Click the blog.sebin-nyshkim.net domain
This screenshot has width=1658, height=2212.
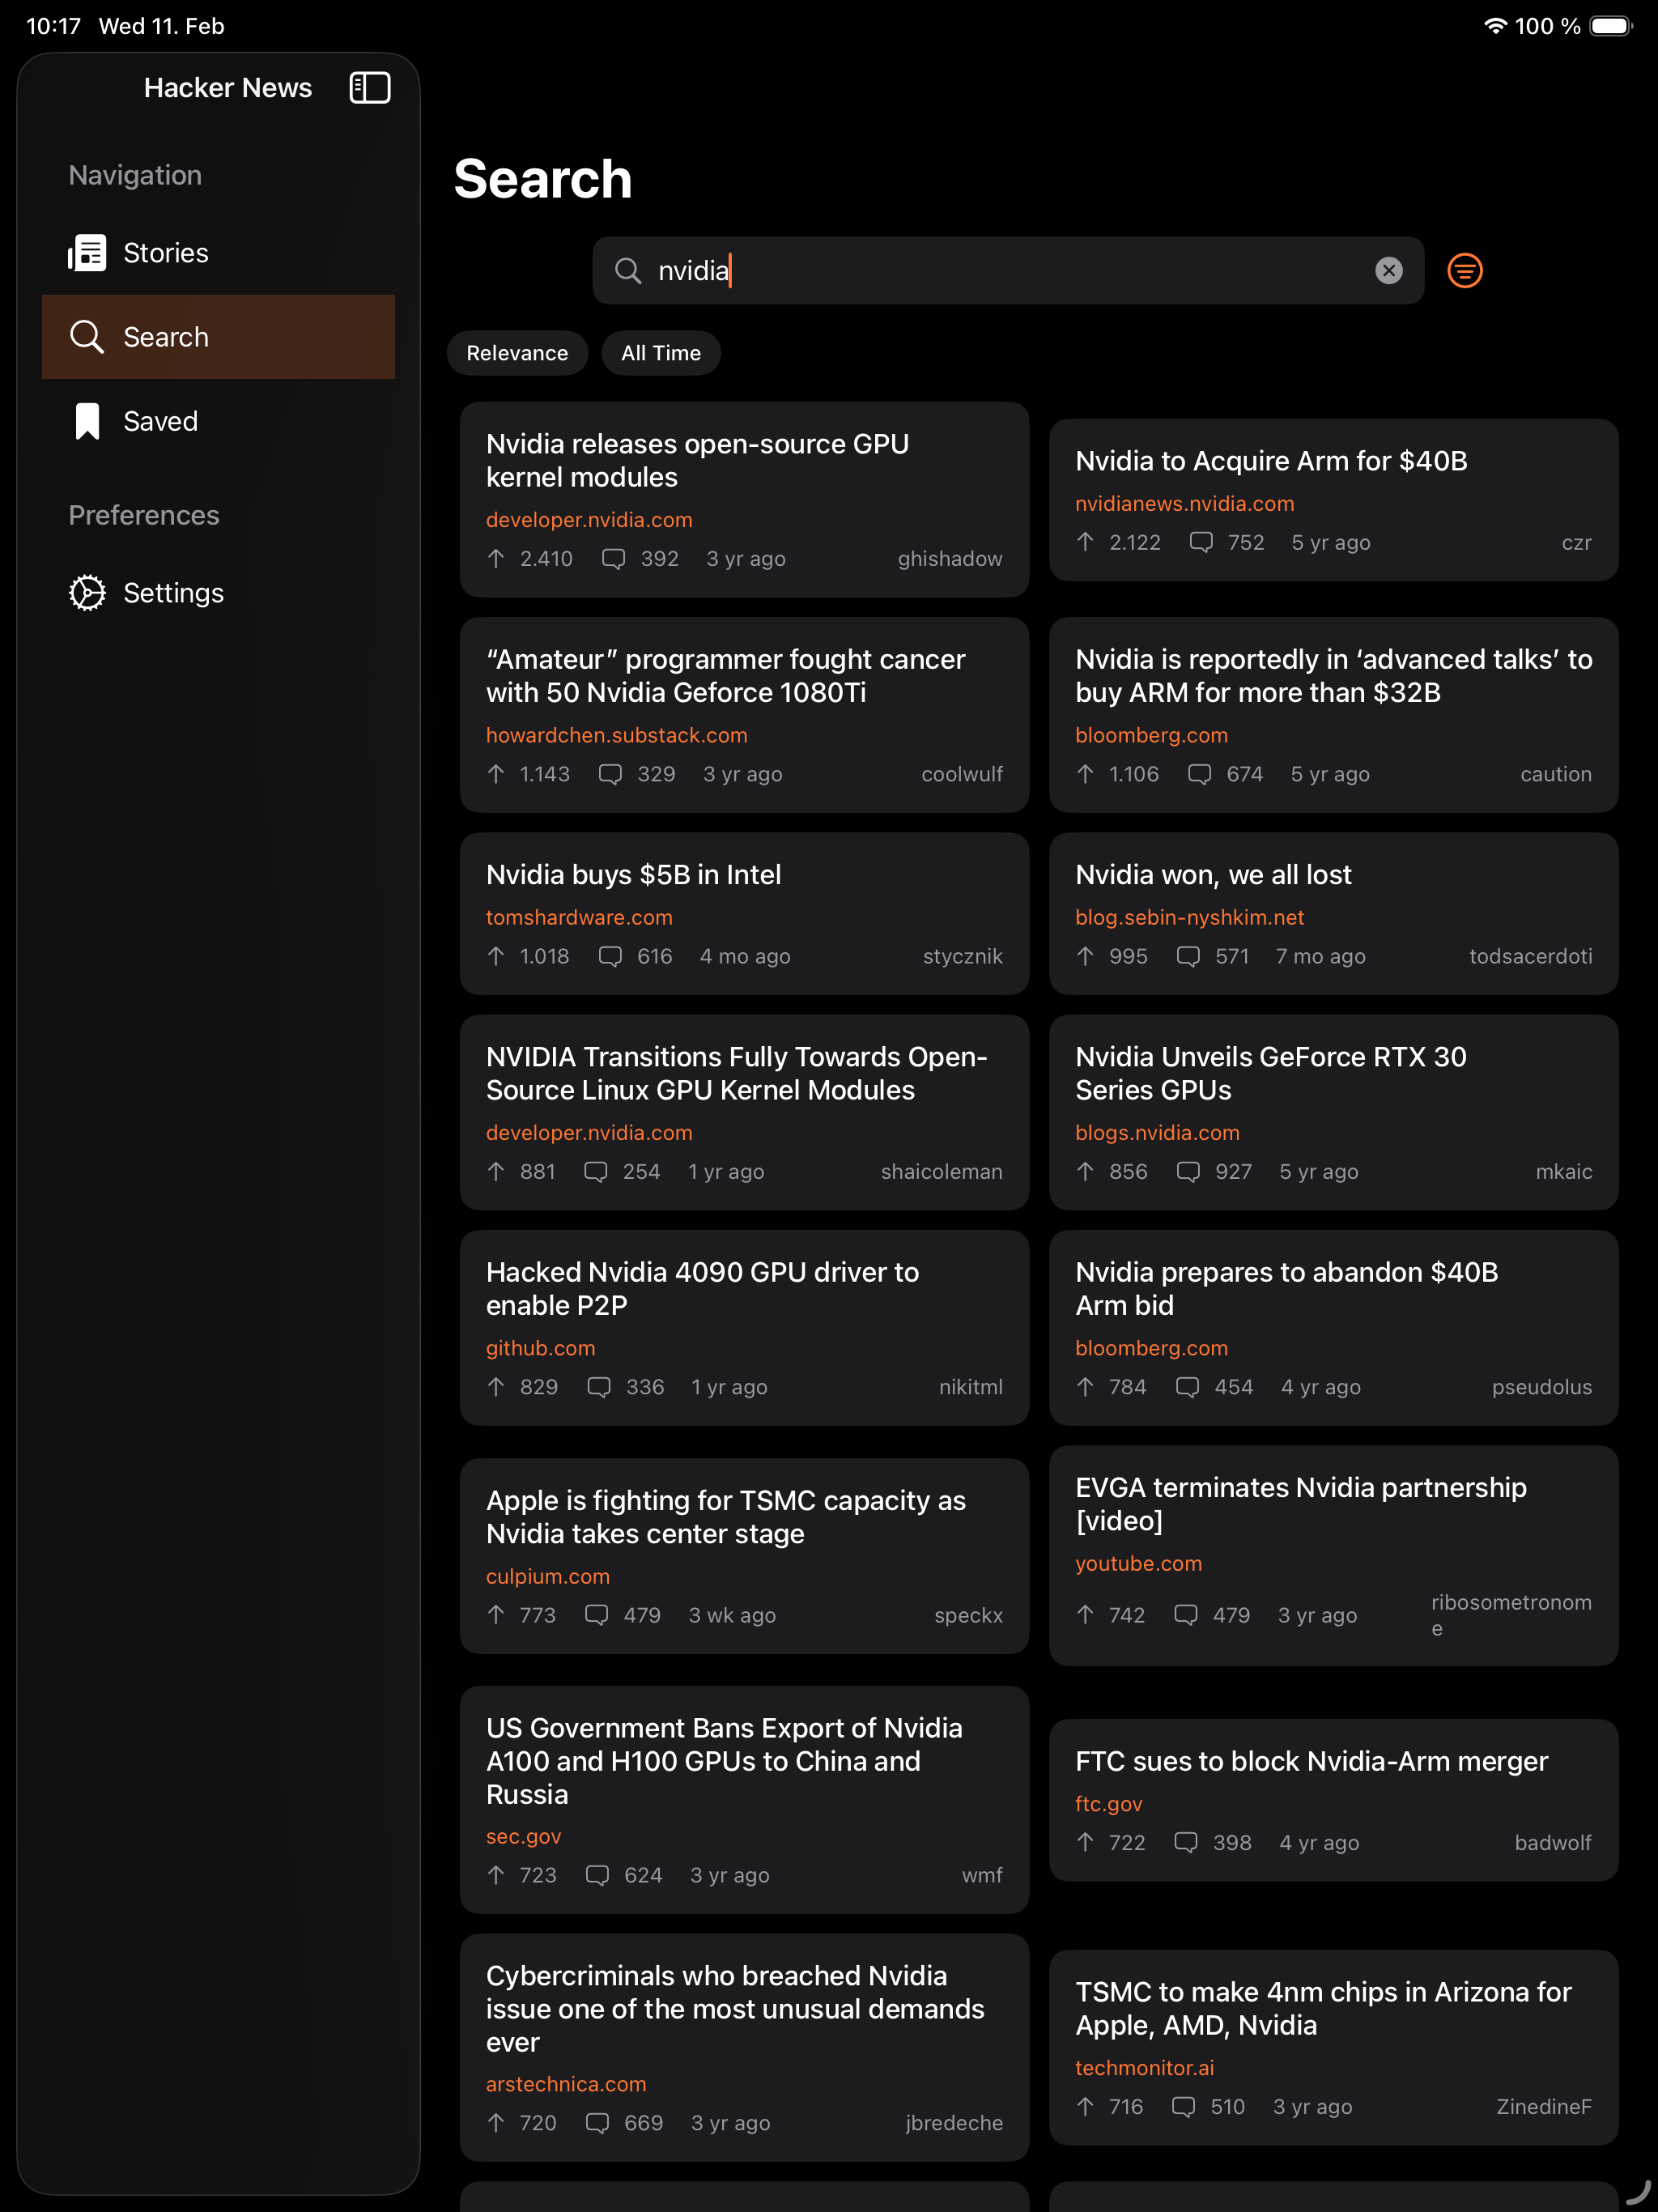1189,917
